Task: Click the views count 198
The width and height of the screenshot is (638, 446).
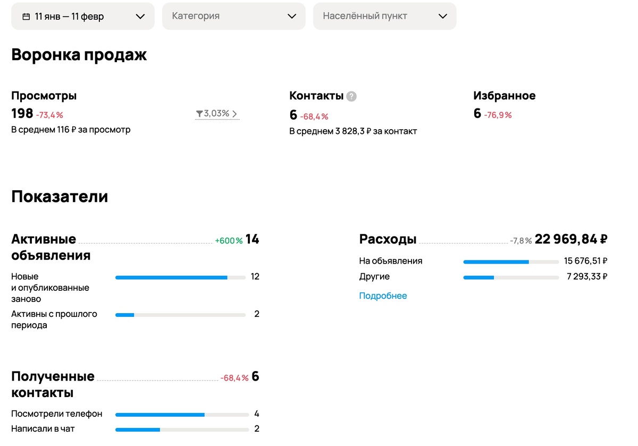Action: pyautogui.click(x=22, y=113)
